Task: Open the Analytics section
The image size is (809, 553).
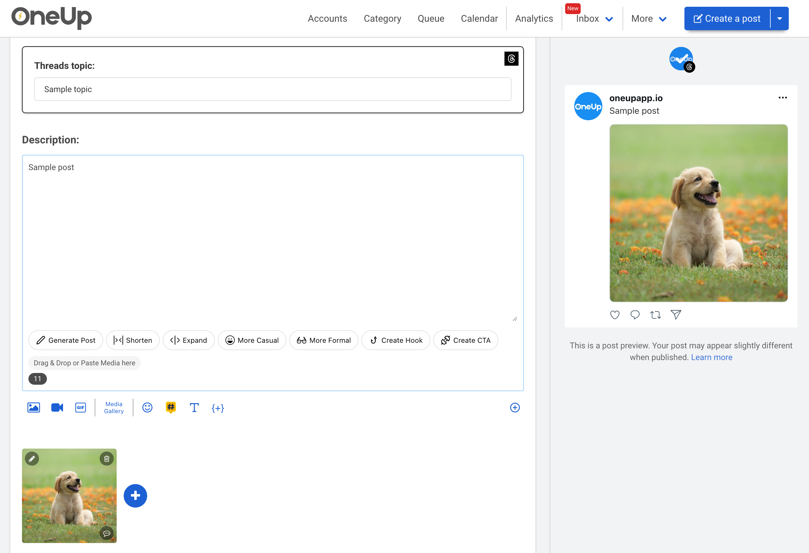Action: point(534,19)
